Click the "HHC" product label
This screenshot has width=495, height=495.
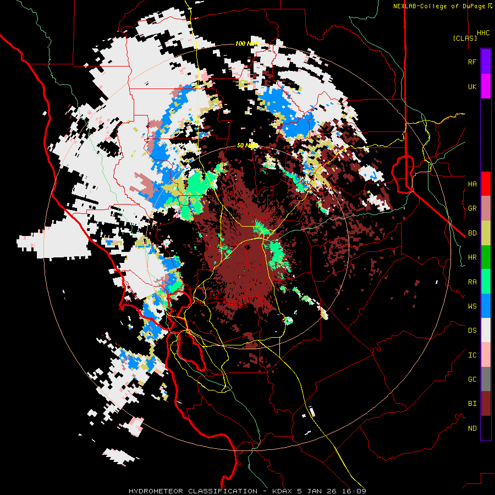(x=483, y=33)
